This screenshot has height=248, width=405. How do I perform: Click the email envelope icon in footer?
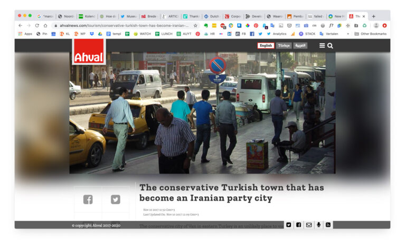click(309, 225)
